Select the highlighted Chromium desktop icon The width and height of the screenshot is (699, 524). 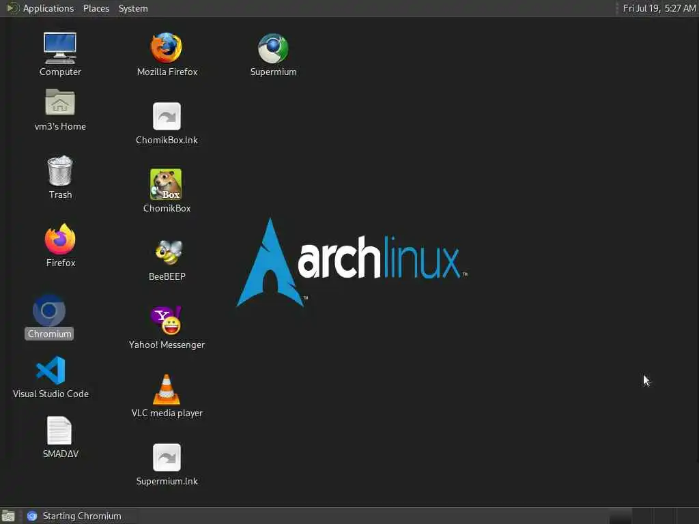click(49, 310)
